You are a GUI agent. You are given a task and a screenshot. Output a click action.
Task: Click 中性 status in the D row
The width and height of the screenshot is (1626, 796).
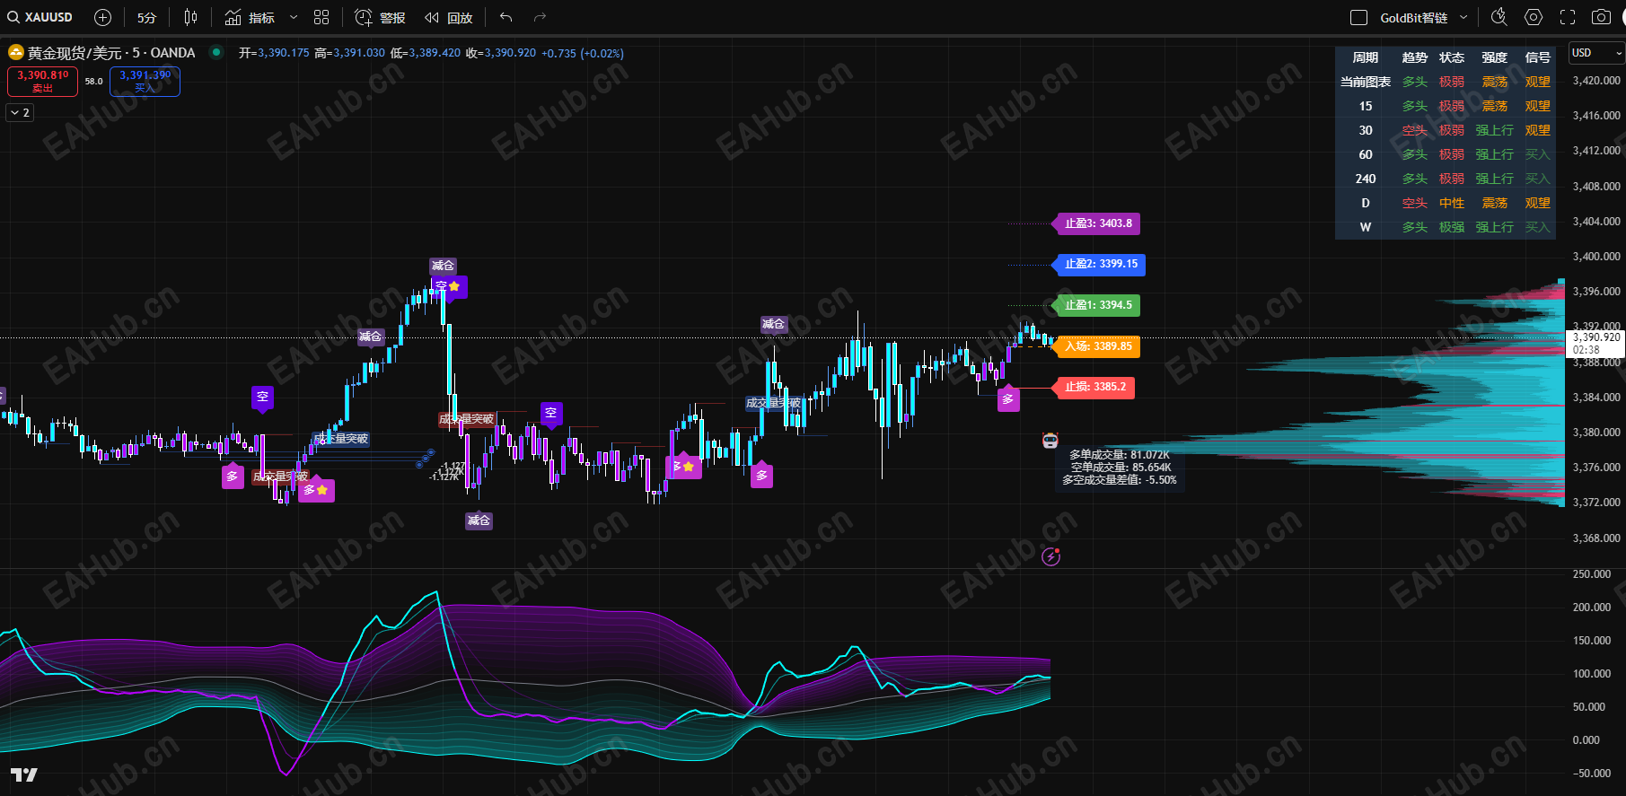[1451, 203]
